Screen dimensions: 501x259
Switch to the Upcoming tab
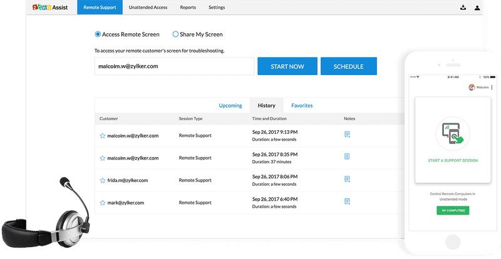point(230,106)
